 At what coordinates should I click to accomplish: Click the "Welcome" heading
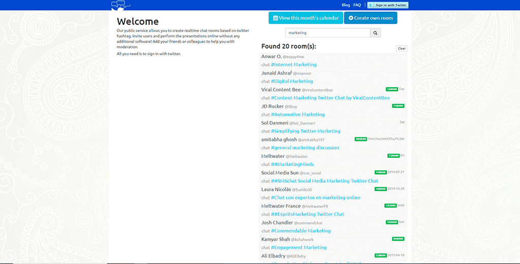pyautogui.click(x=138, y=21)
